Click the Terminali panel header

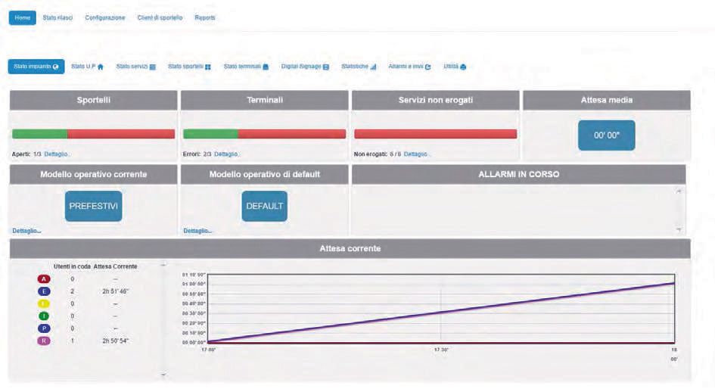pos(265,100)
